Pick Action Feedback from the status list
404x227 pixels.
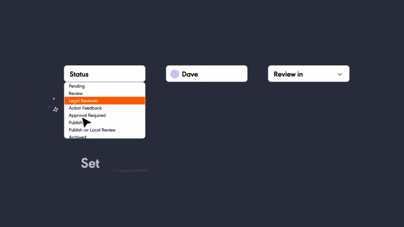click(x=85, y=108)
